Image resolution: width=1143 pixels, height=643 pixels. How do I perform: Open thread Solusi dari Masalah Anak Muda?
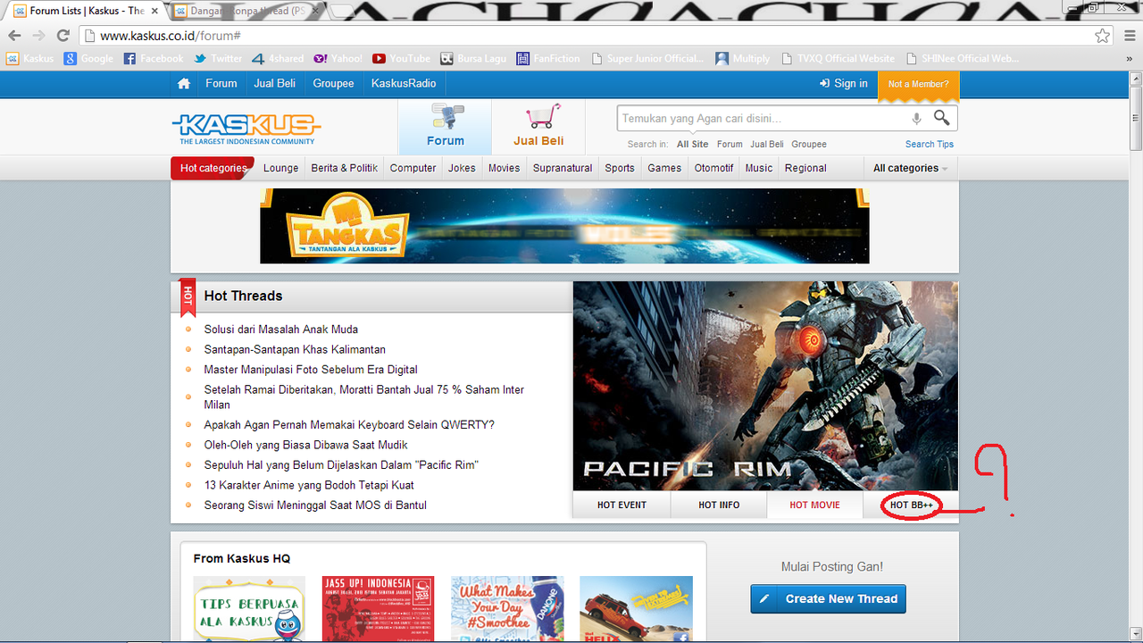pyautogui.click(x=280, y=330)
